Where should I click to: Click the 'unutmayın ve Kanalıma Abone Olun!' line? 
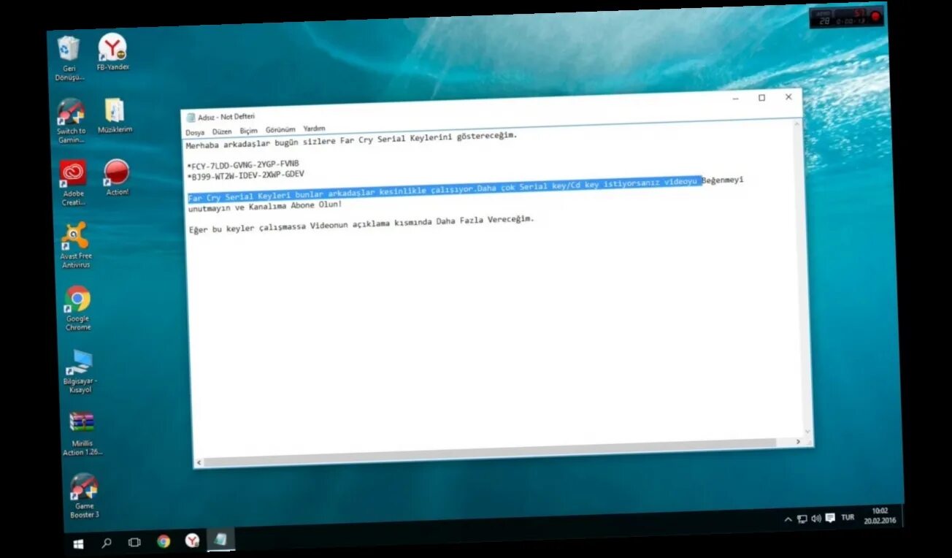click(x=265, y=206)
